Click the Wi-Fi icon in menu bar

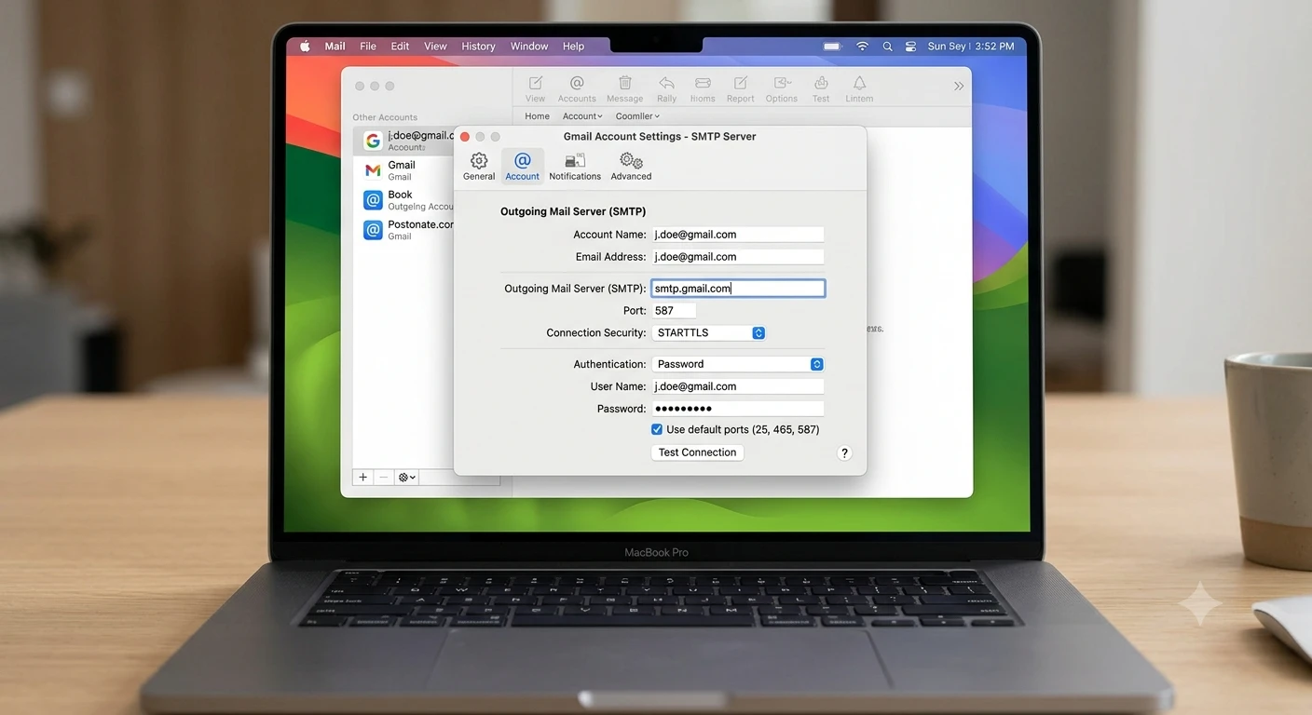coord(862,47)
